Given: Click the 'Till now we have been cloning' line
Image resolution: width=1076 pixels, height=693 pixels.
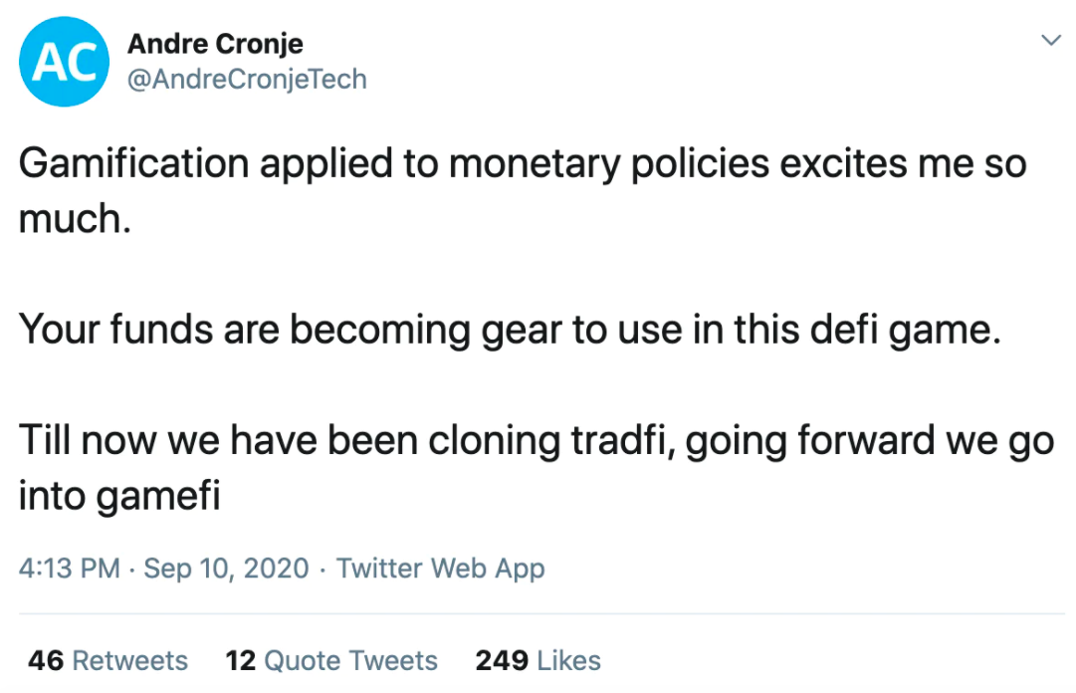Looking at the screenshot, I should pyautogui.click(x=536, y=440).
